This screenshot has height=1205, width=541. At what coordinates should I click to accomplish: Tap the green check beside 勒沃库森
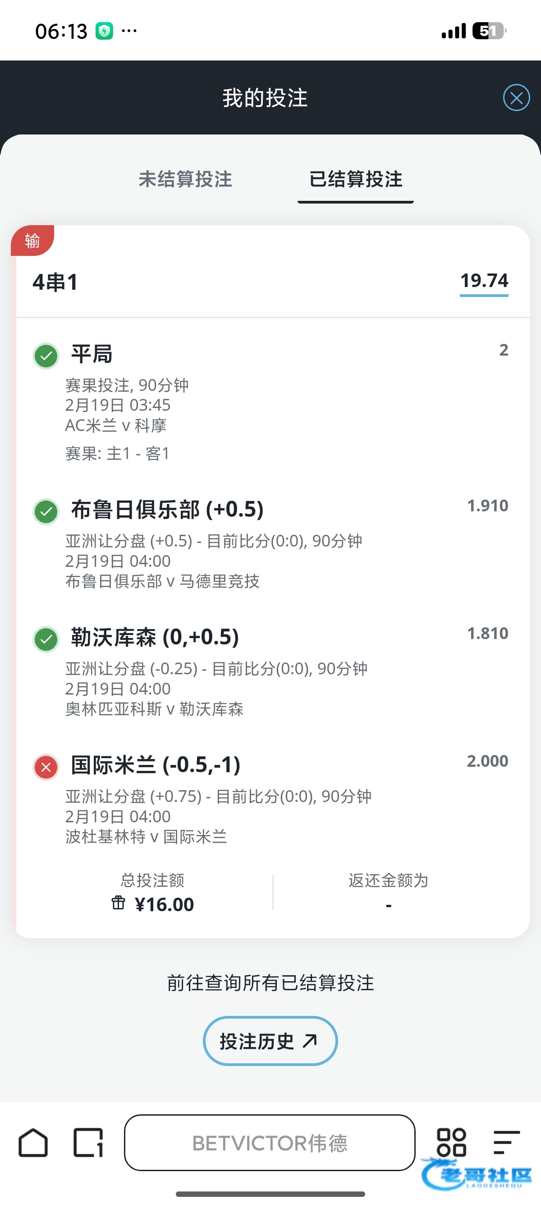(46, 640)
